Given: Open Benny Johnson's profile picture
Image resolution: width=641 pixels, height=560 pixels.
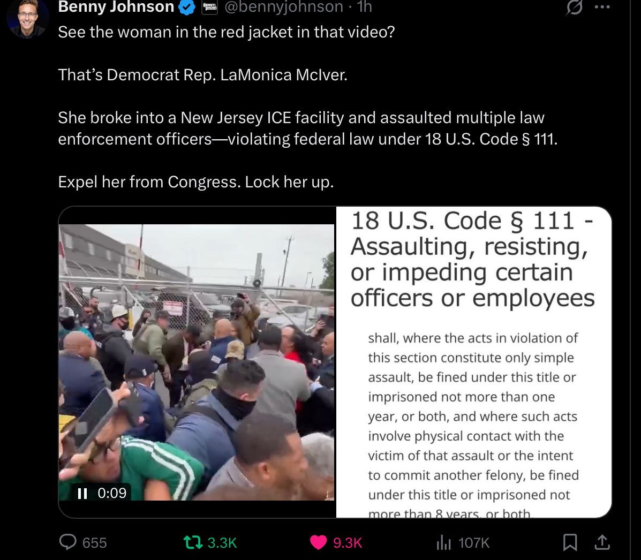Looking at the screenshot, I should click(x=28, y=18).
